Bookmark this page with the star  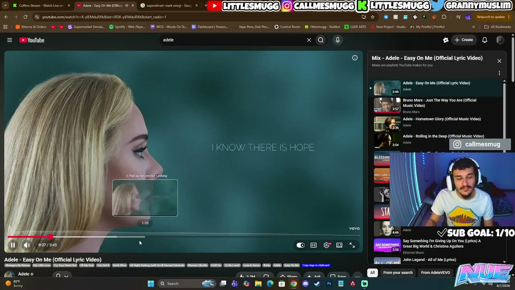tap(373, 17)
